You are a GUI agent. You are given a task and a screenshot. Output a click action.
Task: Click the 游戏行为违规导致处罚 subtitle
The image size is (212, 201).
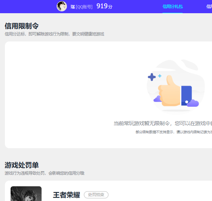45,173
